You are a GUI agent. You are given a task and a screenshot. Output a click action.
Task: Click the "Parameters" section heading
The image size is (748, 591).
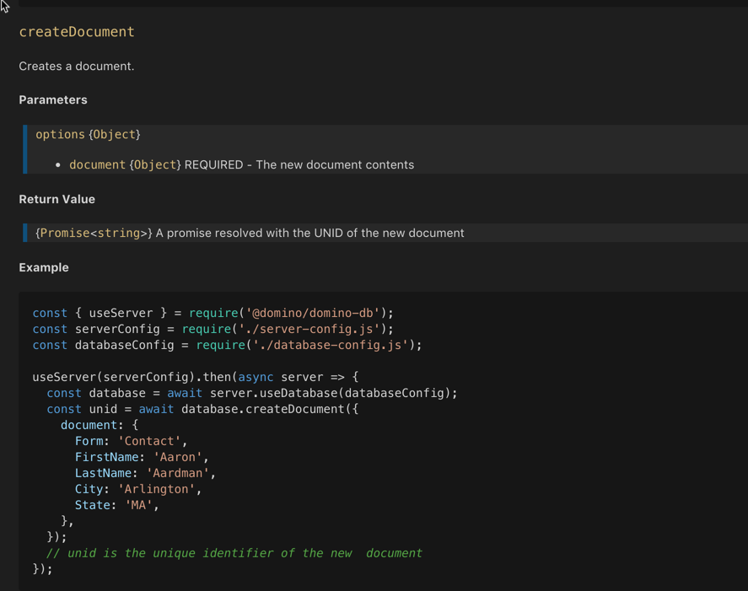tap(53, 99)
